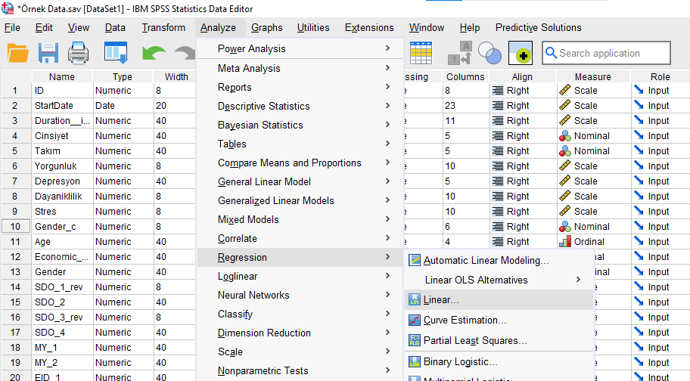Click the Open data document folder icon
690x381 pixels.
tap(18, 54)
